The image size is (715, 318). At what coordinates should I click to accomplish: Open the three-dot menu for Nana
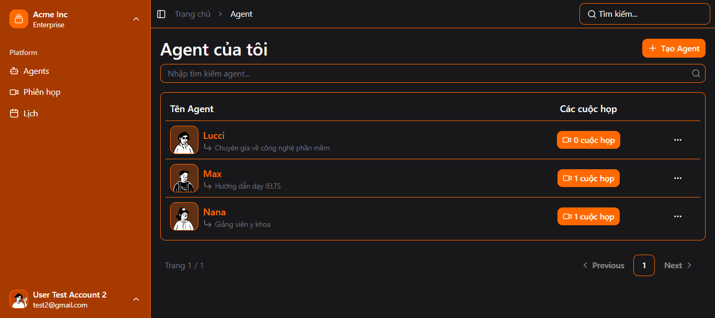678,216
